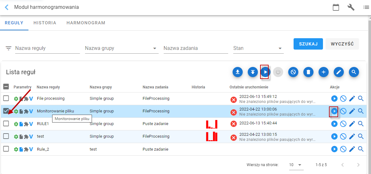Viewport: 371px width, 174px height.
Task: Edit the File processing rule
Action: 352,98
